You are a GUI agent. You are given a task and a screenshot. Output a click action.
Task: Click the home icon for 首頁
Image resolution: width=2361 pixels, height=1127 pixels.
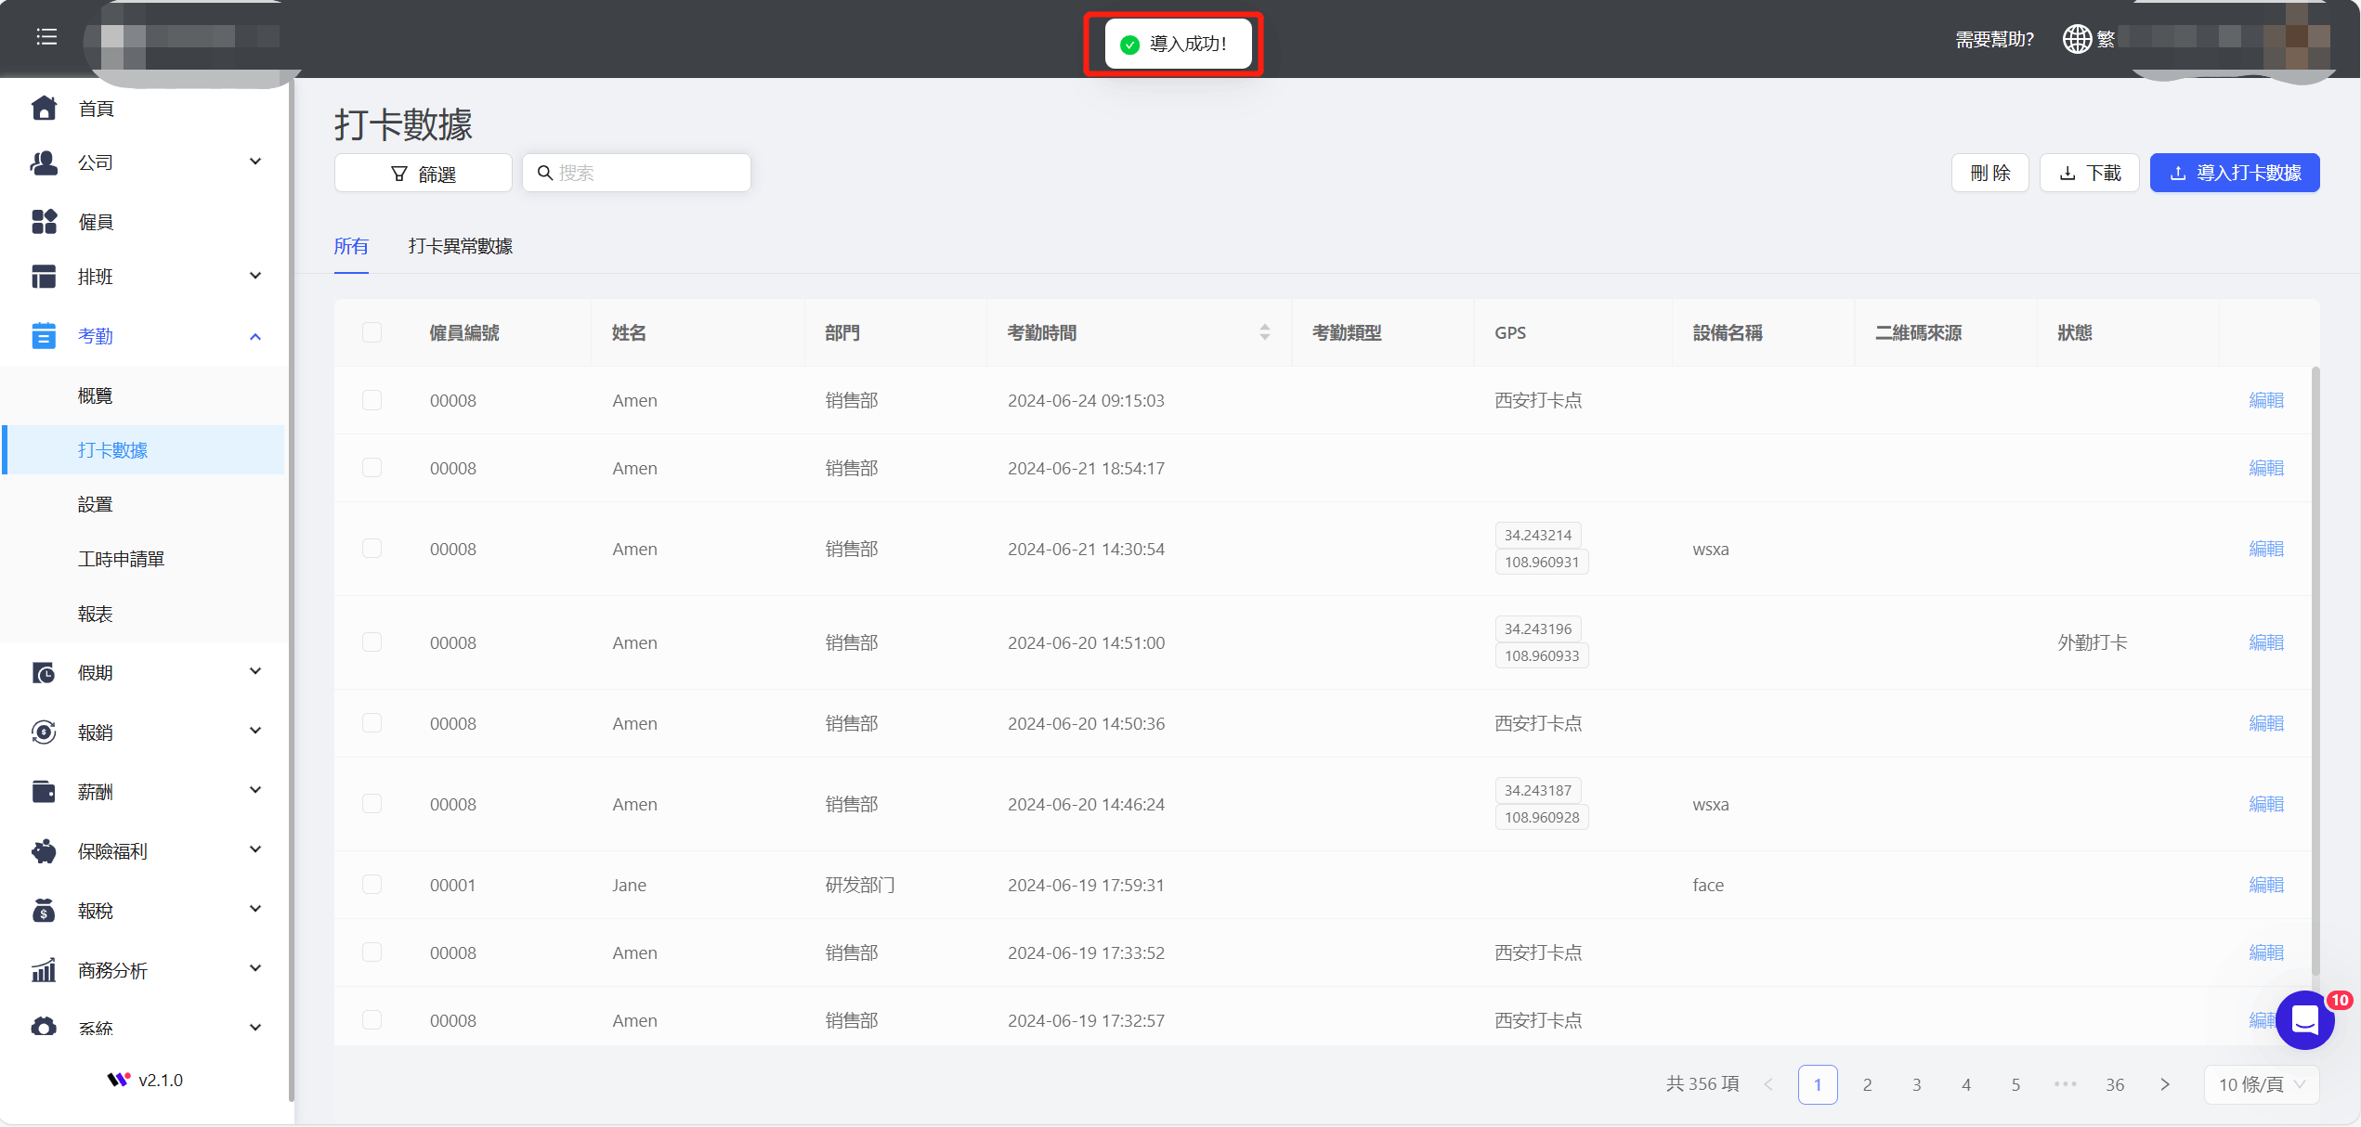[44, 109]
